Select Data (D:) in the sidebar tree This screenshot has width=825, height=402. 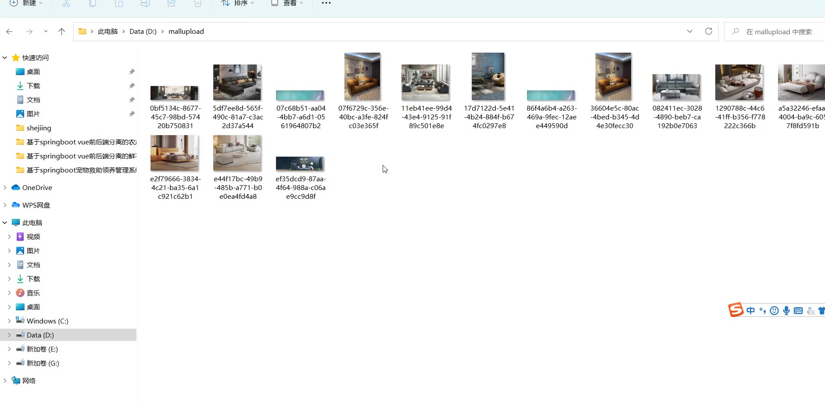[x=40, y=335]
